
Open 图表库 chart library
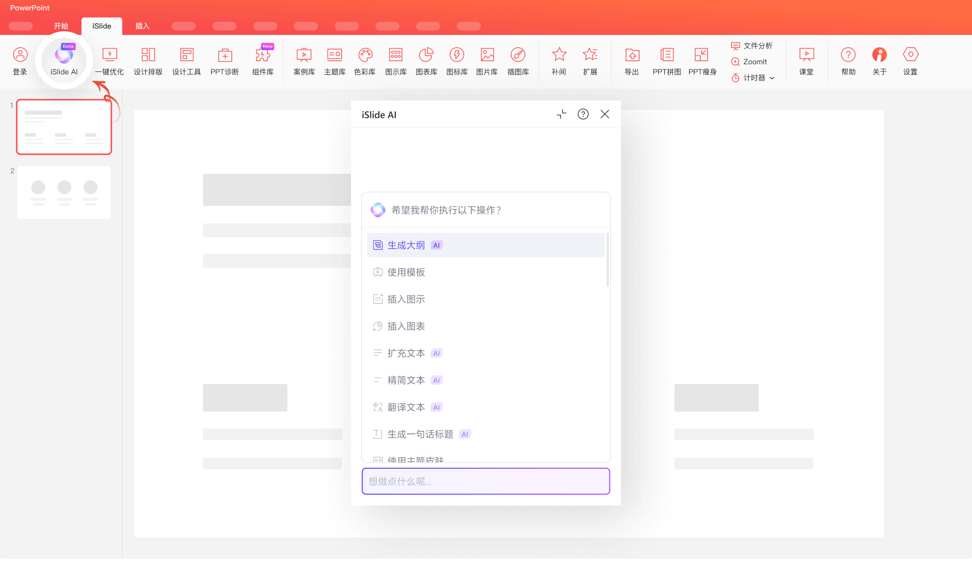click(426, 61)
